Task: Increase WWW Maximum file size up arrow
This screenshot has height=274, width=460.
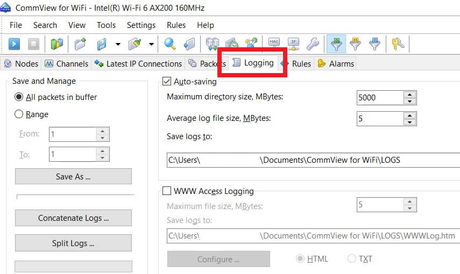Action: [409, 201]
